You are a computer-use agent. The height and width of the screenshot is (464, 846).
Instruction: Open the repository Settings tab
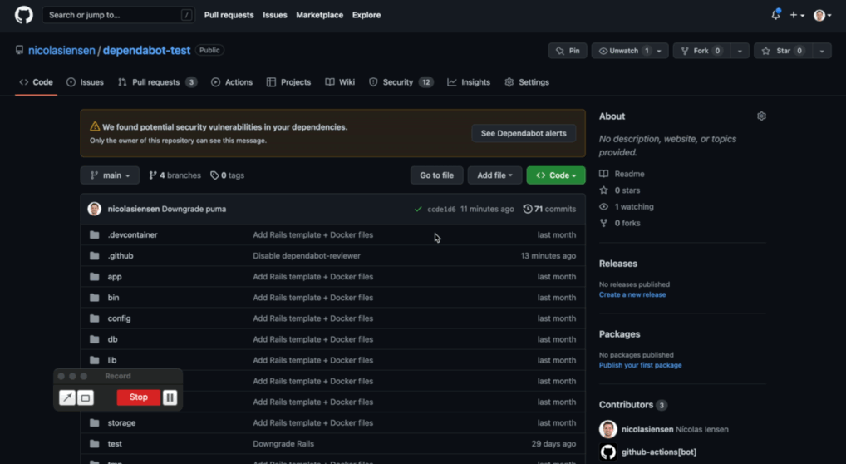tap(527, 82)
